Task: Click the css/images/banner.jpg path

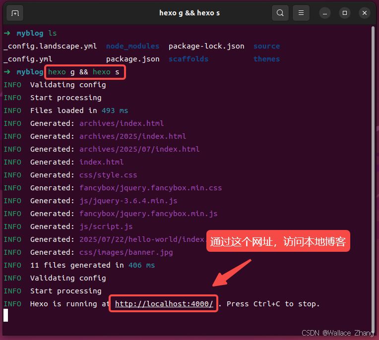Action: [126, 252]
